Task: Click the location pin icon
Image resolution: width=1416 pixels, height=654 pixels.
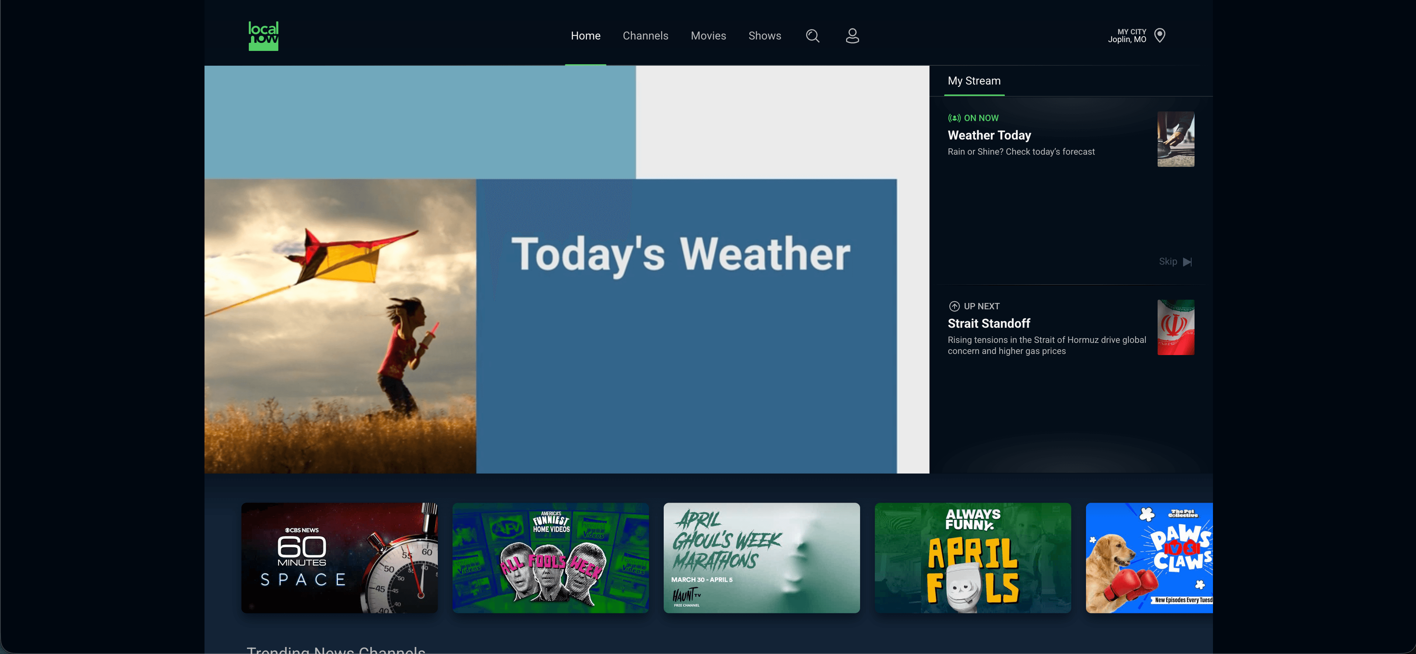Action: coord(1160,35)
